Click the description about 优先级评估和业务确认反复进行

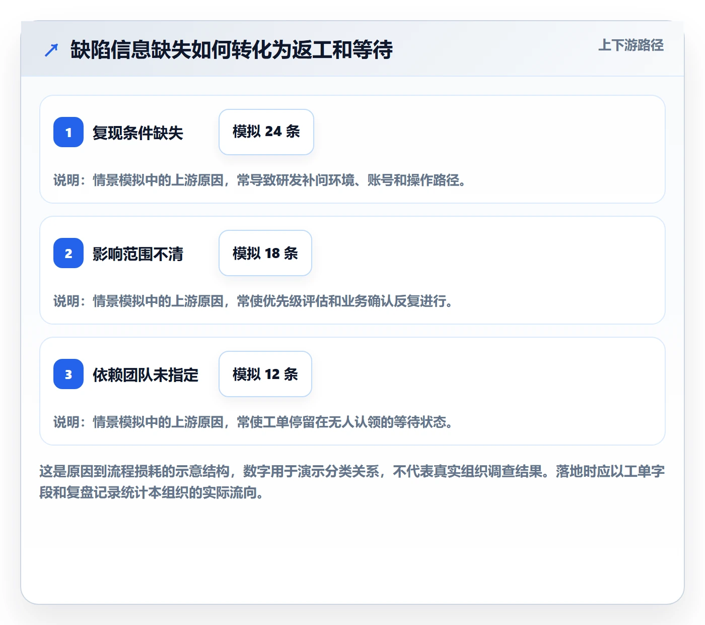pos(253,301)
